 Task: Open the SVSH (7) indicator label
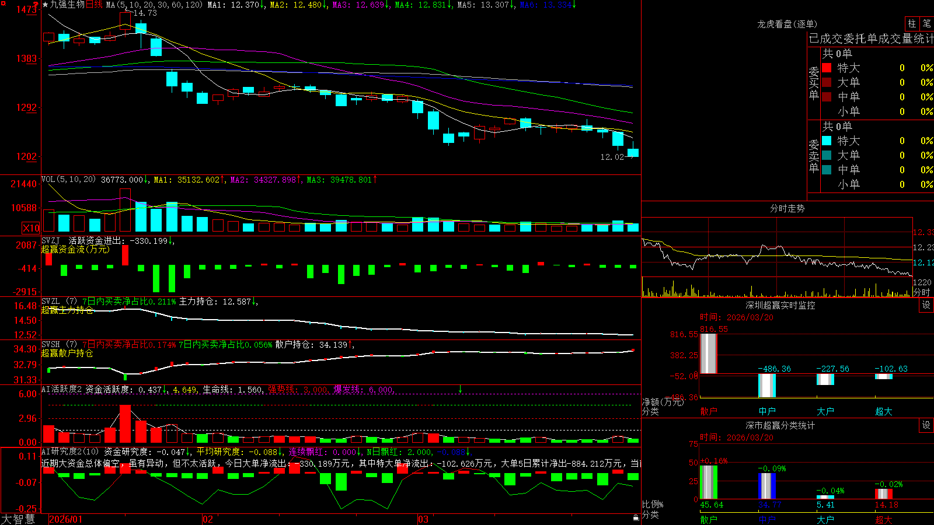tap(59, 345)
